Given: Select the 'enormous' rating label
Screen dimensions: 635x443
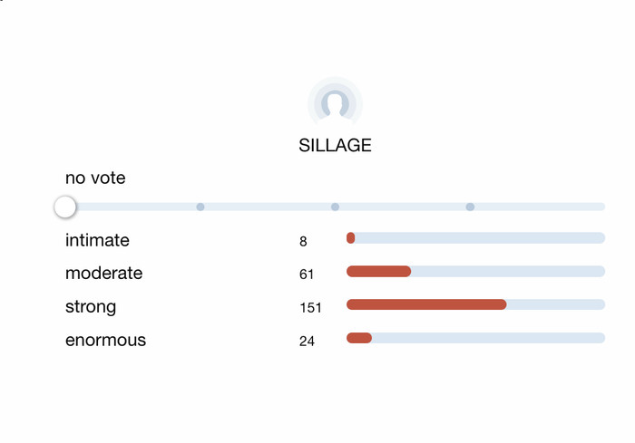Looking at the screenshot, I should tap(106, 340).
